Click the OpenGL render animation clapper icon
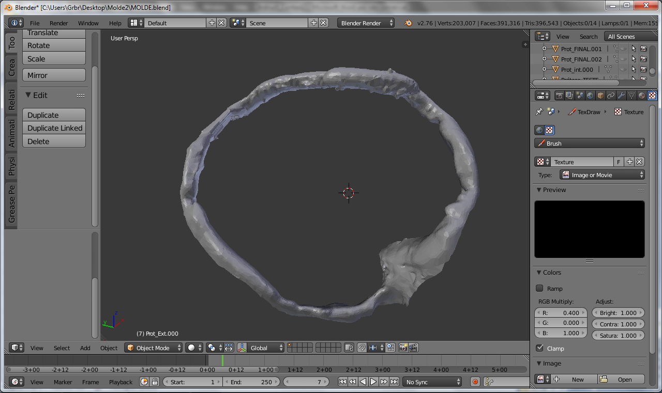 tap(413, 348)
